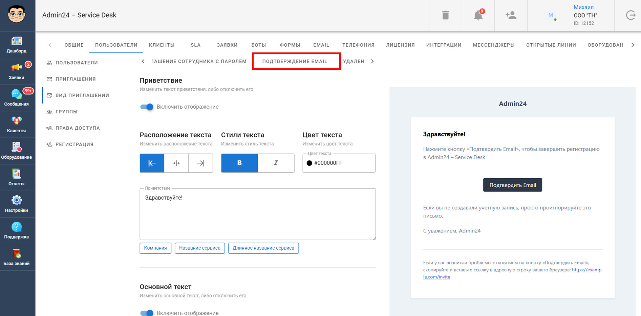Insert Компания variable into greeting

click(155, 248)
